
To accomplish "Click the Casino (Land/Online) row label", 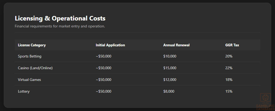I will [35, 68].
